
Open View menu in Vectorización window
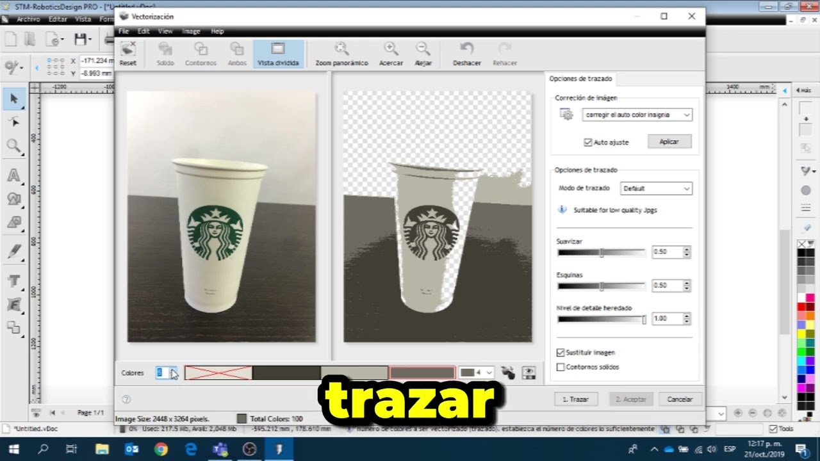coord(165,31)
